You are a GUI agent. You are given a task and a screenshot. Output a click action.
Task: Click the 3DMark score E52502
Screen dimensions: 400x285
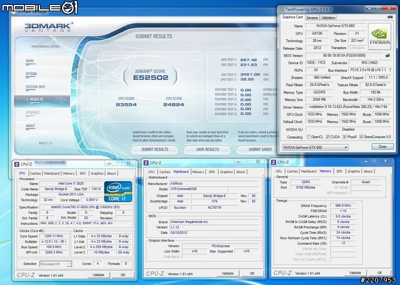(151, 77)
